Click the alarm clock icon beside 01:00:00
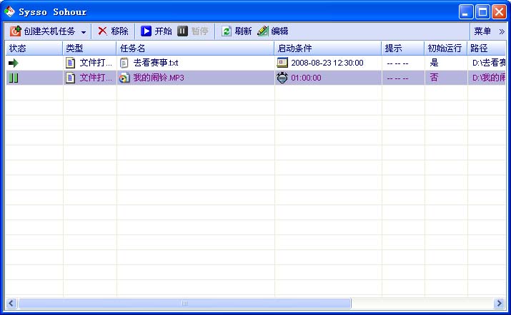 282,78
